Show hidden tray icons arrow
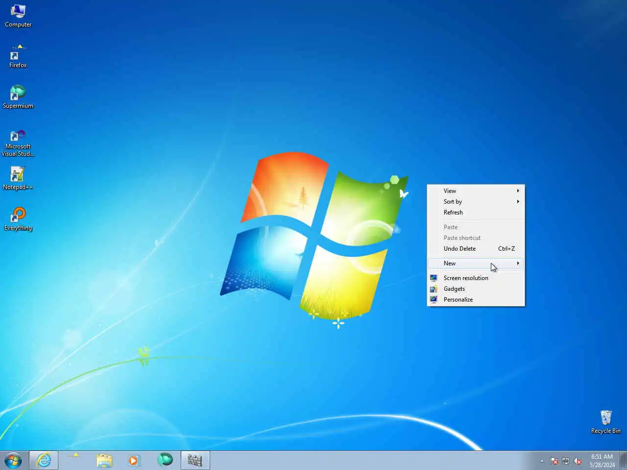The image size is (627, 470). (x=542, y=461)
